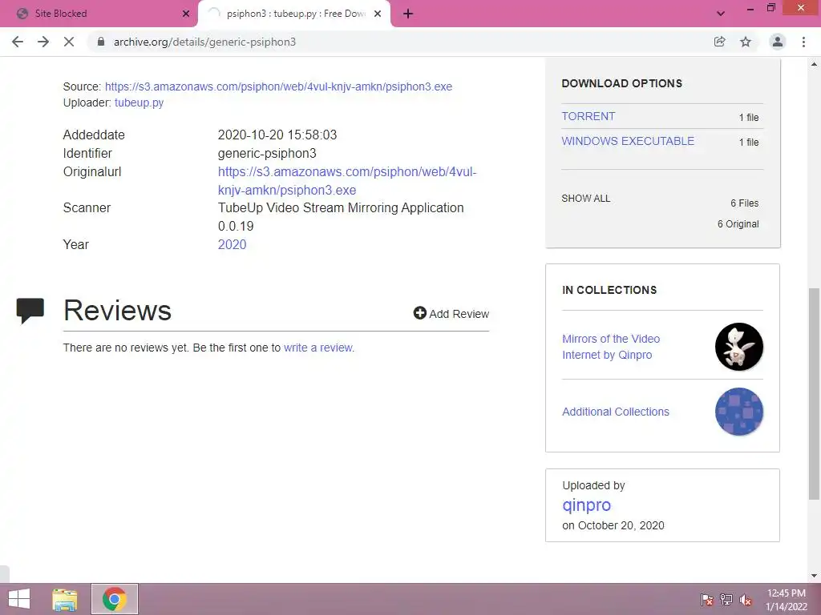Click the scrollbar down arrow
This screenshot has width=821, height=615.
click(x=815, y=576)
